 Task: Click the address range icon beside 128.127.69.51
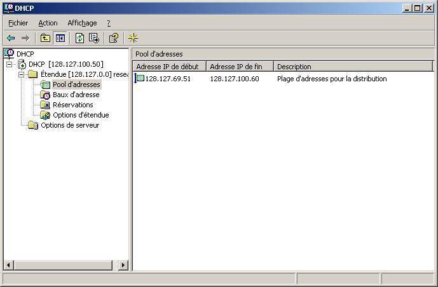pyautogui.click(x=139, y=78)
